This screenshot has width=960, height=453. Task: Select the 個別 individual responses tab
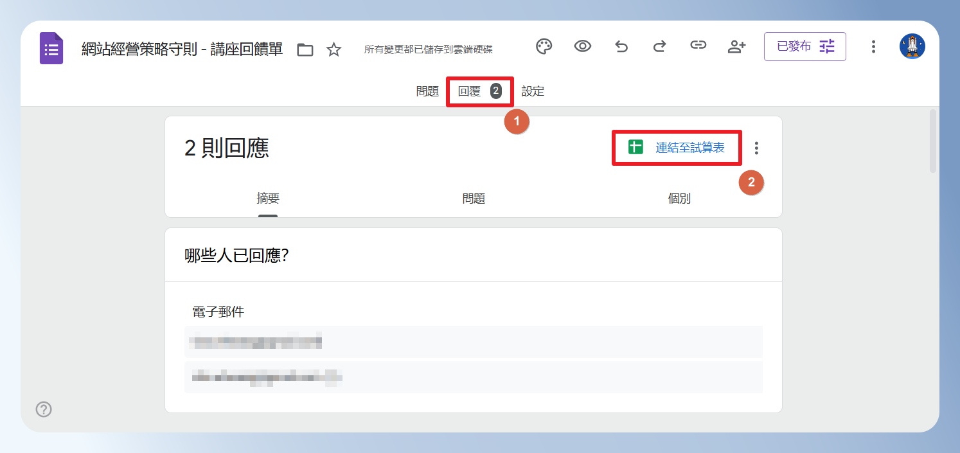pyautogui.click(x=679, y=199)
